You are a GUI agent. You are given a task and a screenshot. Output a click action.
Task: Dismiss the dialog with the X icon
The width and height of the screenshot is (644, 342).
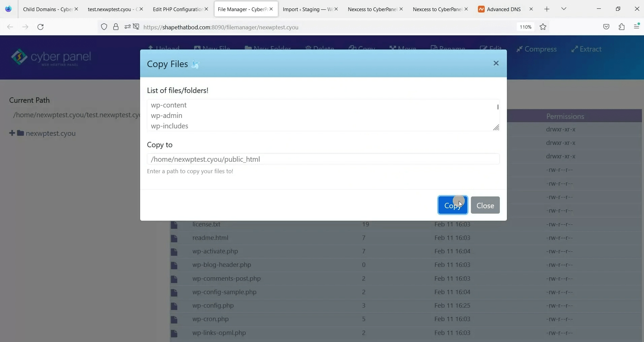[496, 63]
